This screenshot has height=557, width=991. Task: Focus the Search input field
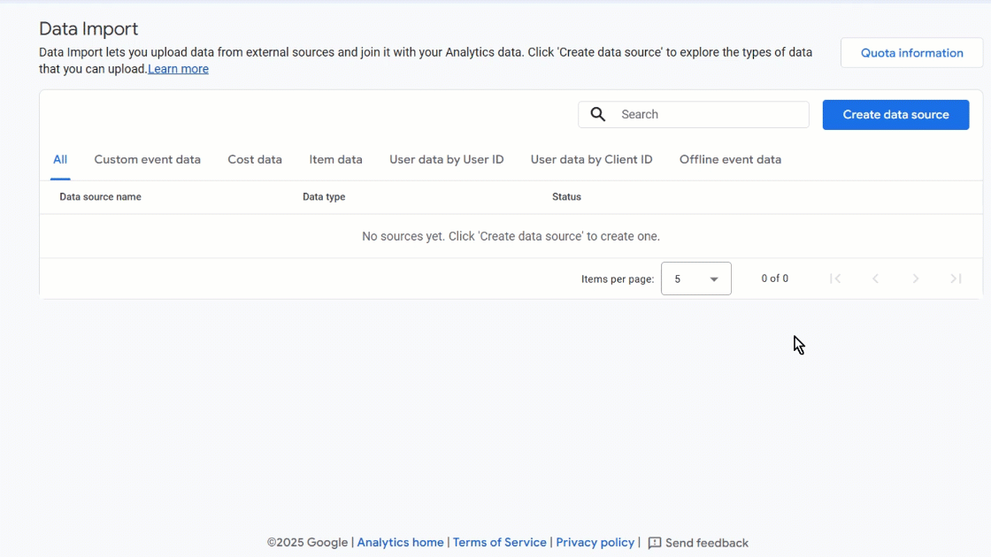694,114
